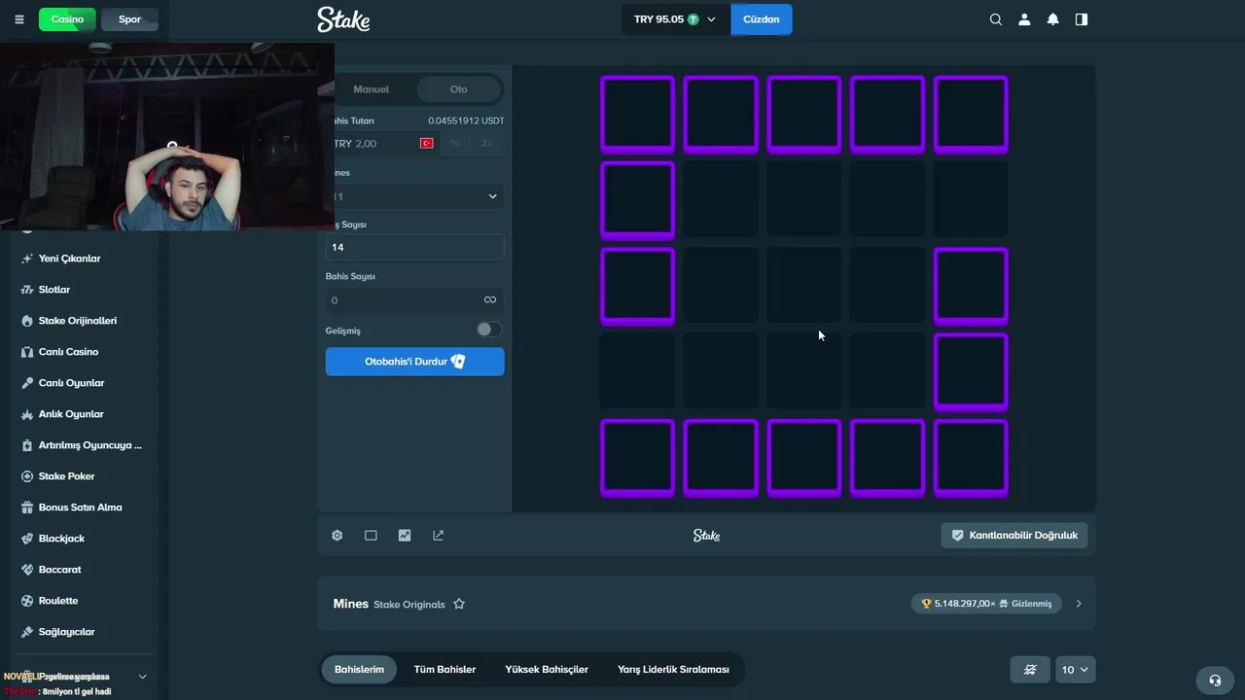Open the Cüzdan wallet button
Viewport: 1245px width, 700px height.
(x=761, y=19)
